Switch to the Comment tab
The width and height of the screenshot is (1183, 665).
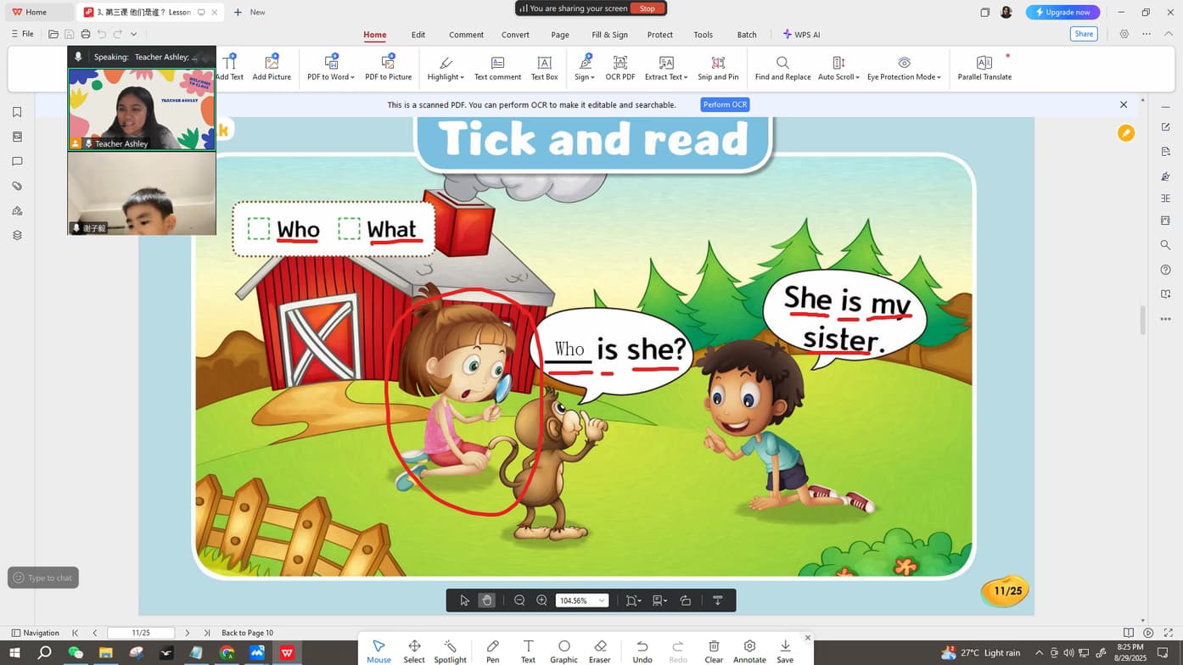(x=466, y=35)
